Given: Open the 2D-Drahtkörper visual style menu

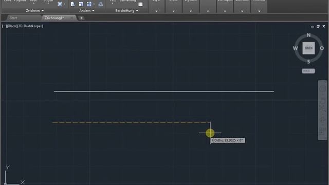Looking at the screenshot, I should click(30, 26).
